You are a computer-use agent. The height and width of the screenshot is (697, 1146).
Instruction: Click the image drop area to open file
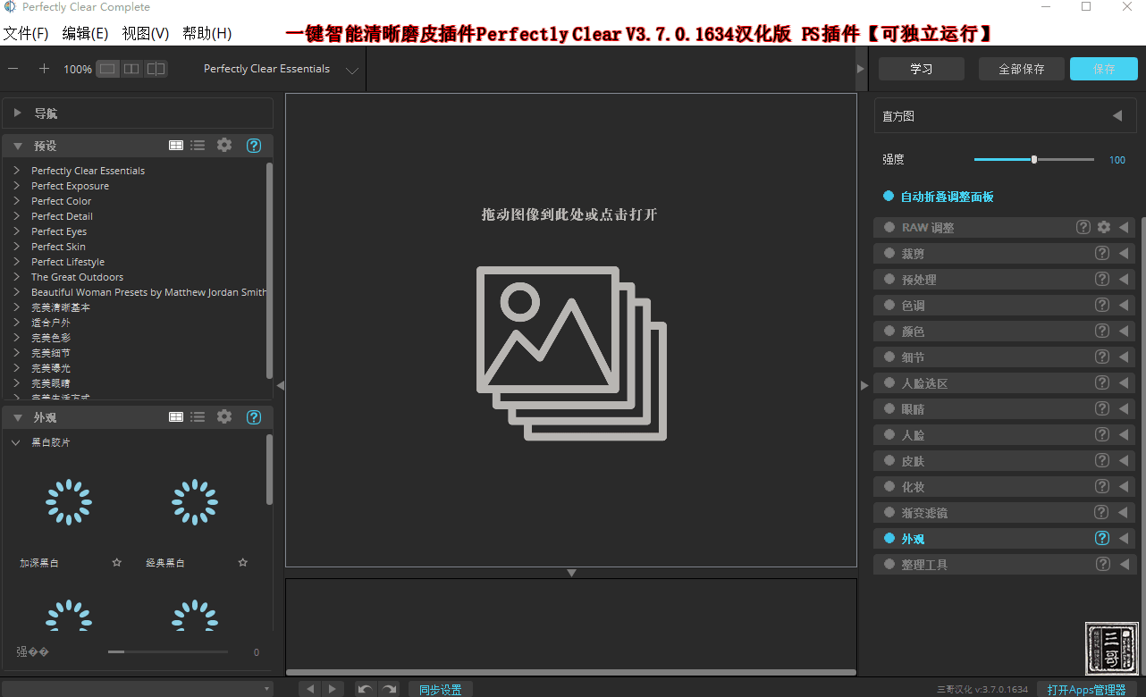pyautogui.click(x=571, y=331)
